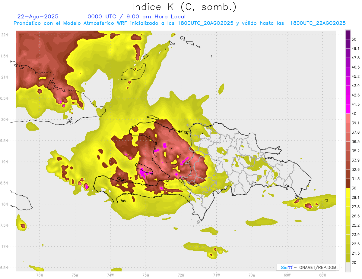This screenshot has height=279, width=362.
Task: Click the latitude label "22N"
Action: click(5, 35)
